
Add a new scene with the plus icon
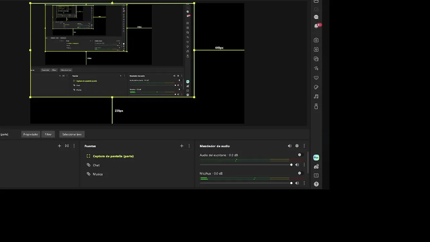tap(59, 146)
